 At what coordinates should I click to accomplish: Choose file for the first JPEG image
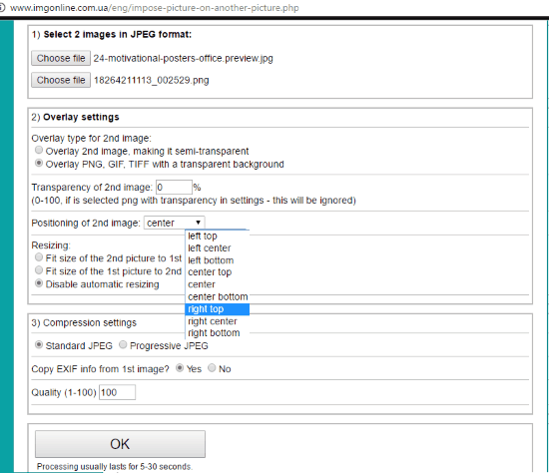click(61, 58)
